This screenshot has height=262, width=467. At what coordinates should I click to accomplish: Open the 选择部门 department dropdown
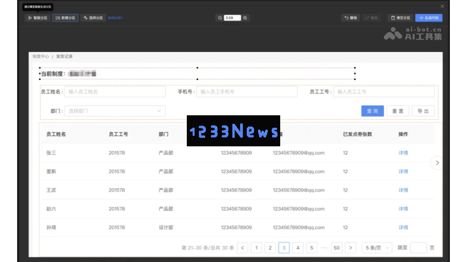(x=115, y=111)
